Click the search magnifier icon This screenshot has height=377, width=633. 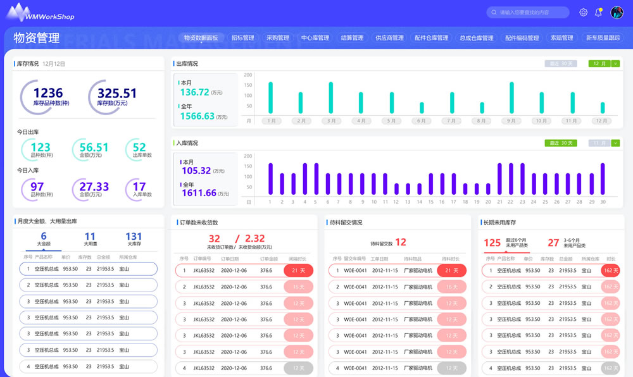494,12
